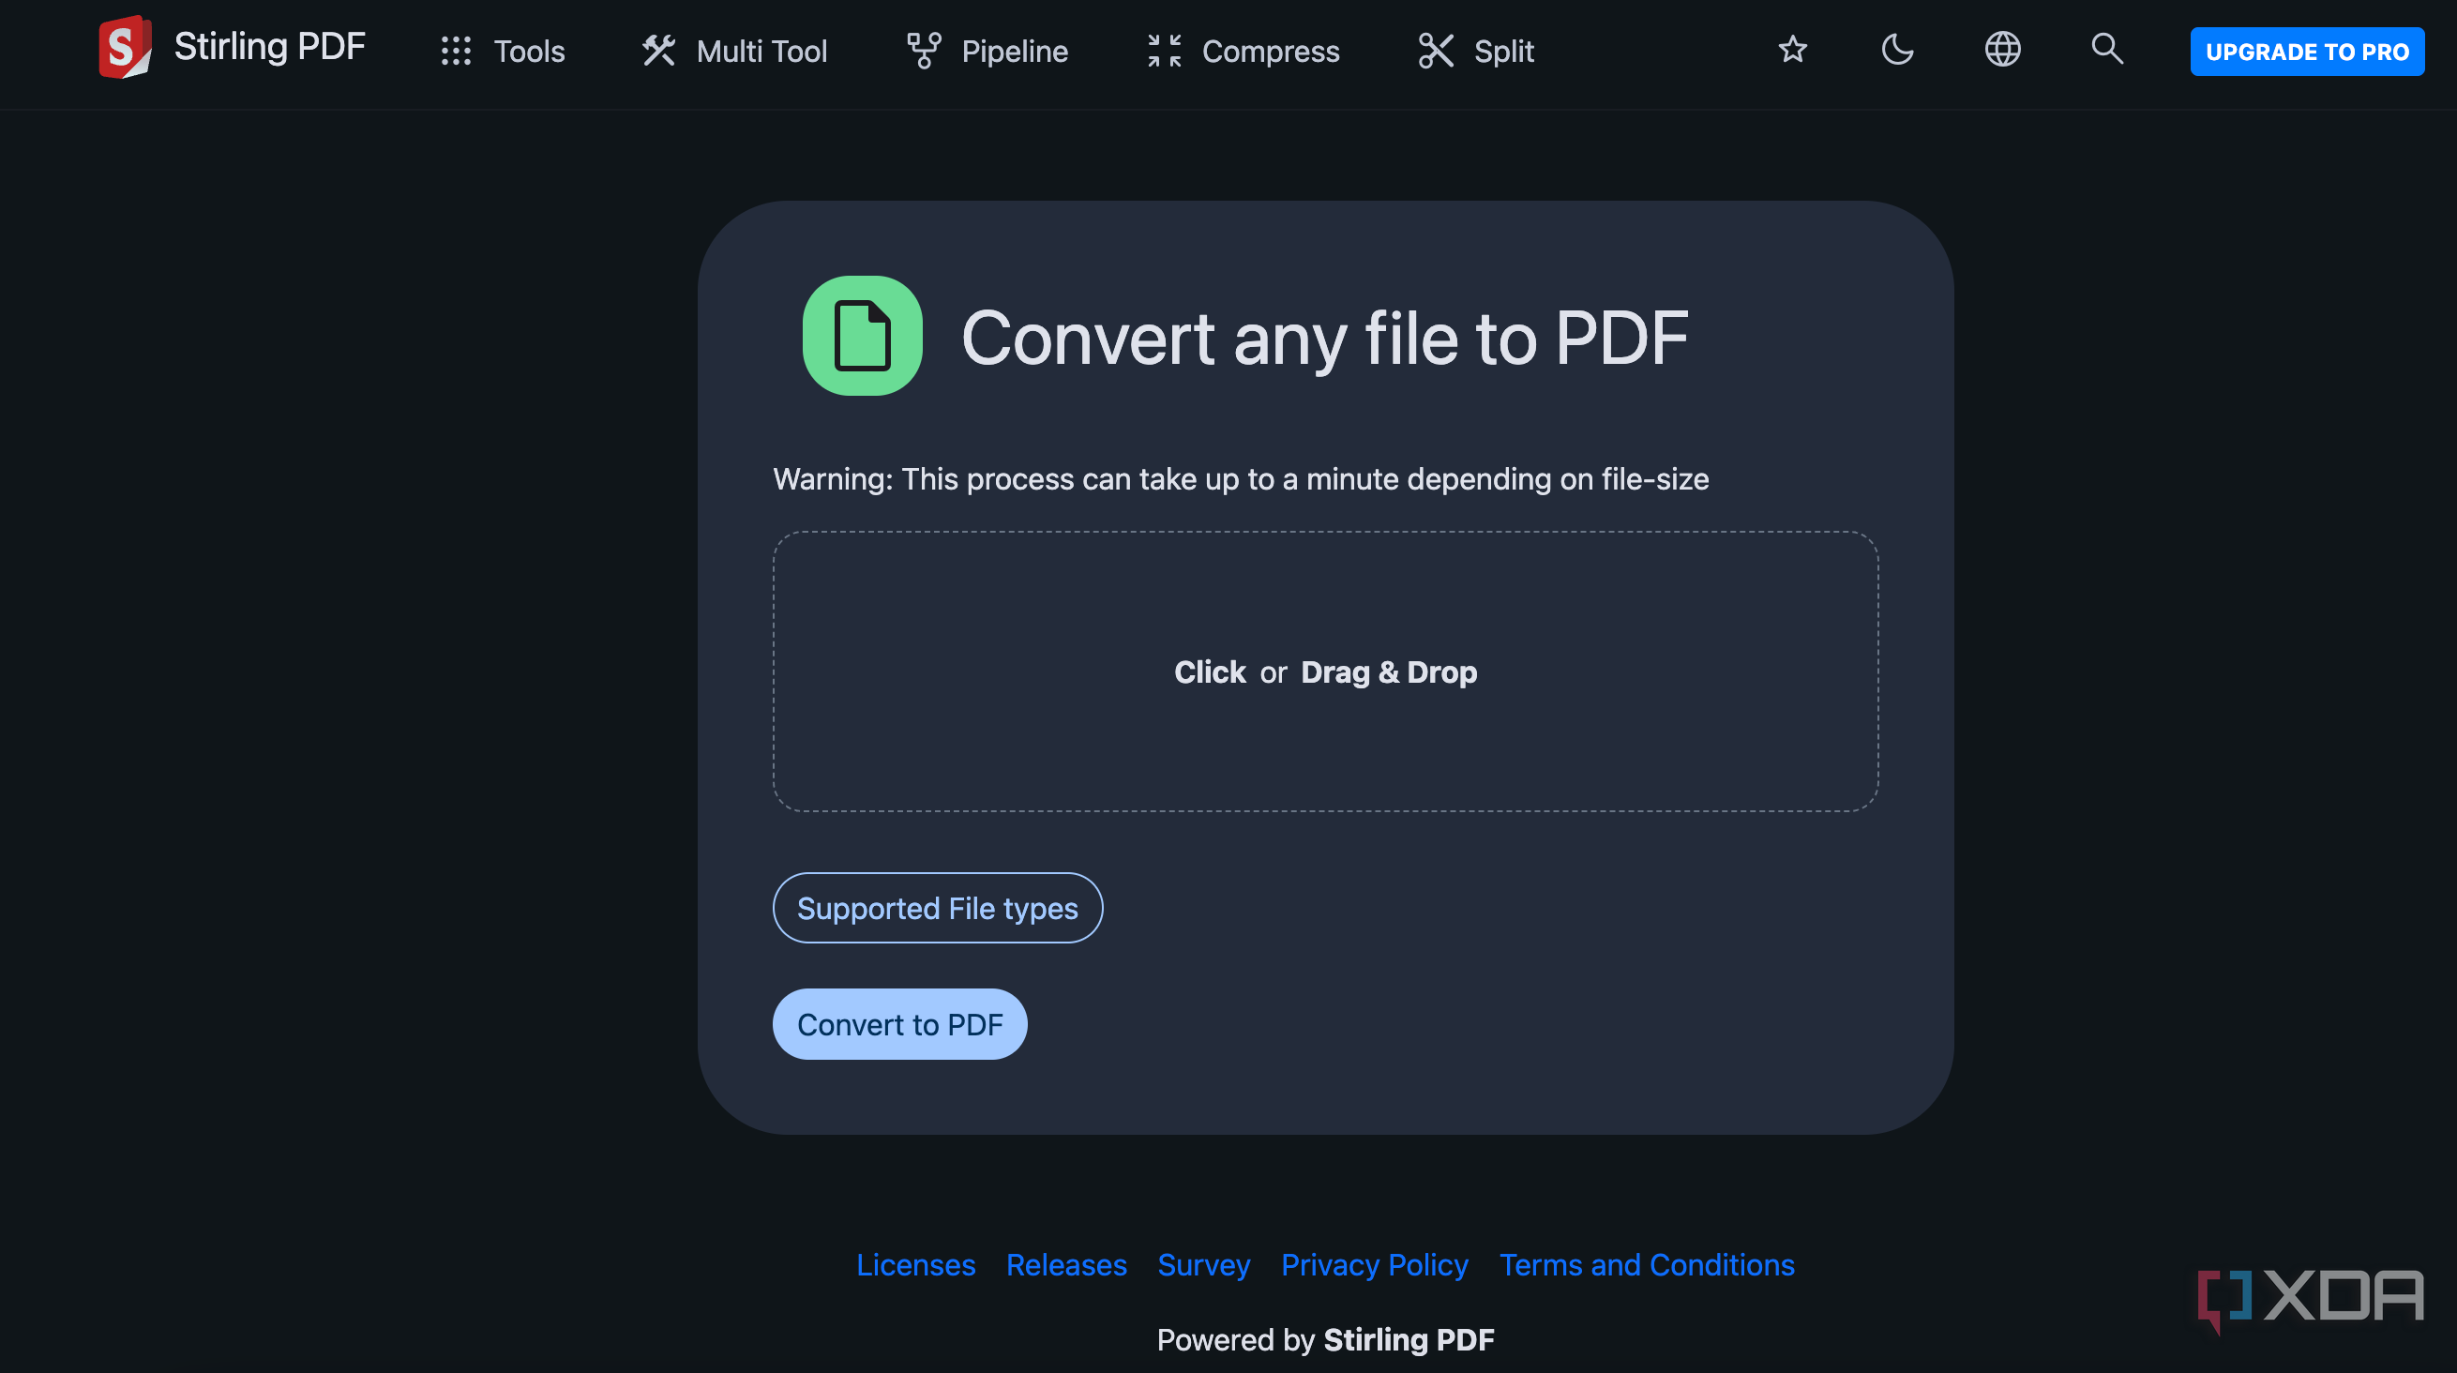Open the Terms and Conditions link
The image size is (2457, 1373).
pos(1646,1265)
